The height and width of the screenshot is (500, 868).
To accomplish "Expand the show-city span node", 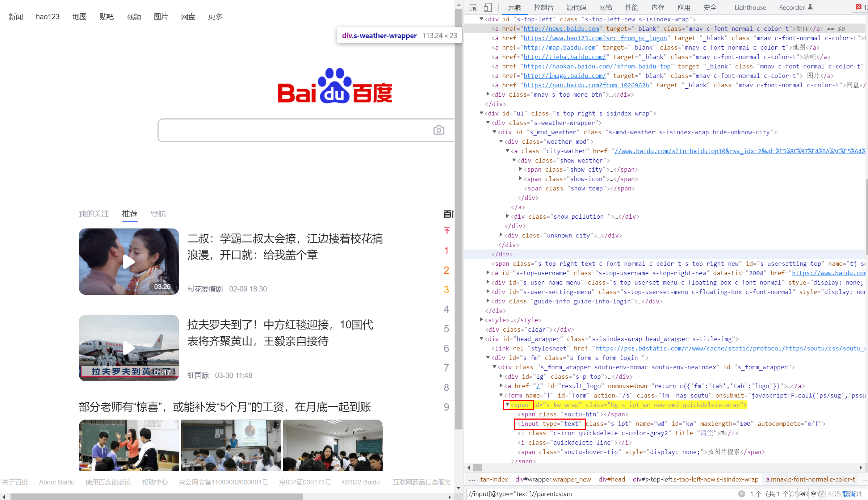I will 521,169.
